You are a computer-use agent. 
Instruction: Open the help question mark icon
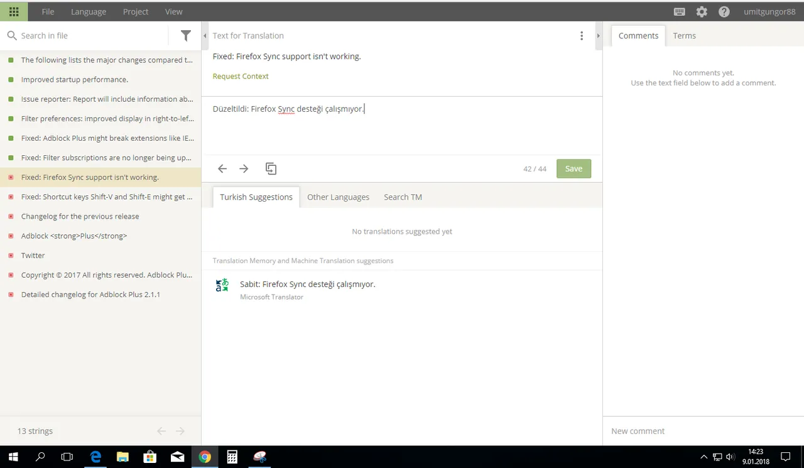pyautogui.click(x=724, y=11)
